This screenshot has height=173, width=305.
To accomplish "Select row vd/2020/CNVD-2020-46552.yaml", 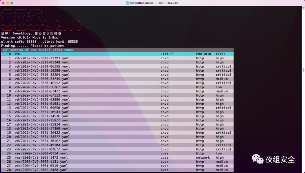I will tap(117, 83).
